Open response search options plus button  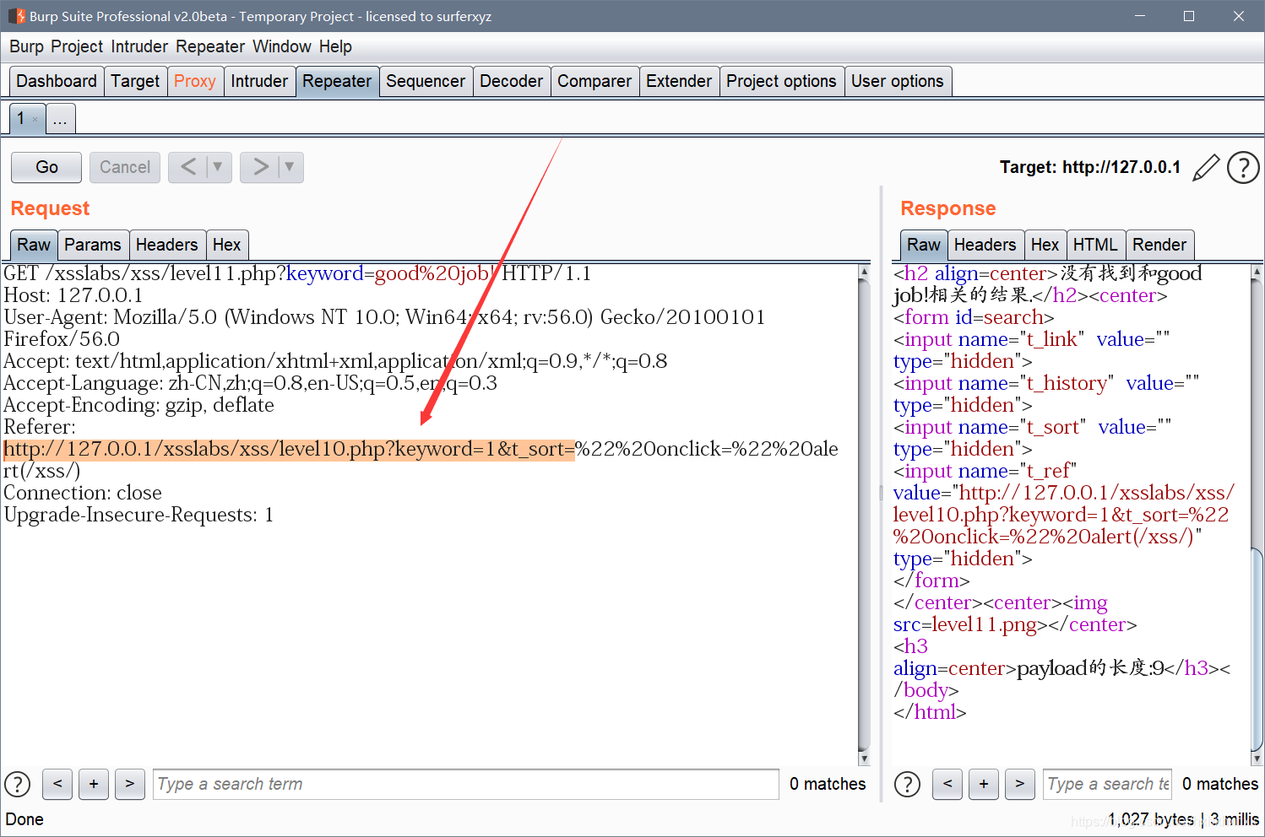pos(984,784)
